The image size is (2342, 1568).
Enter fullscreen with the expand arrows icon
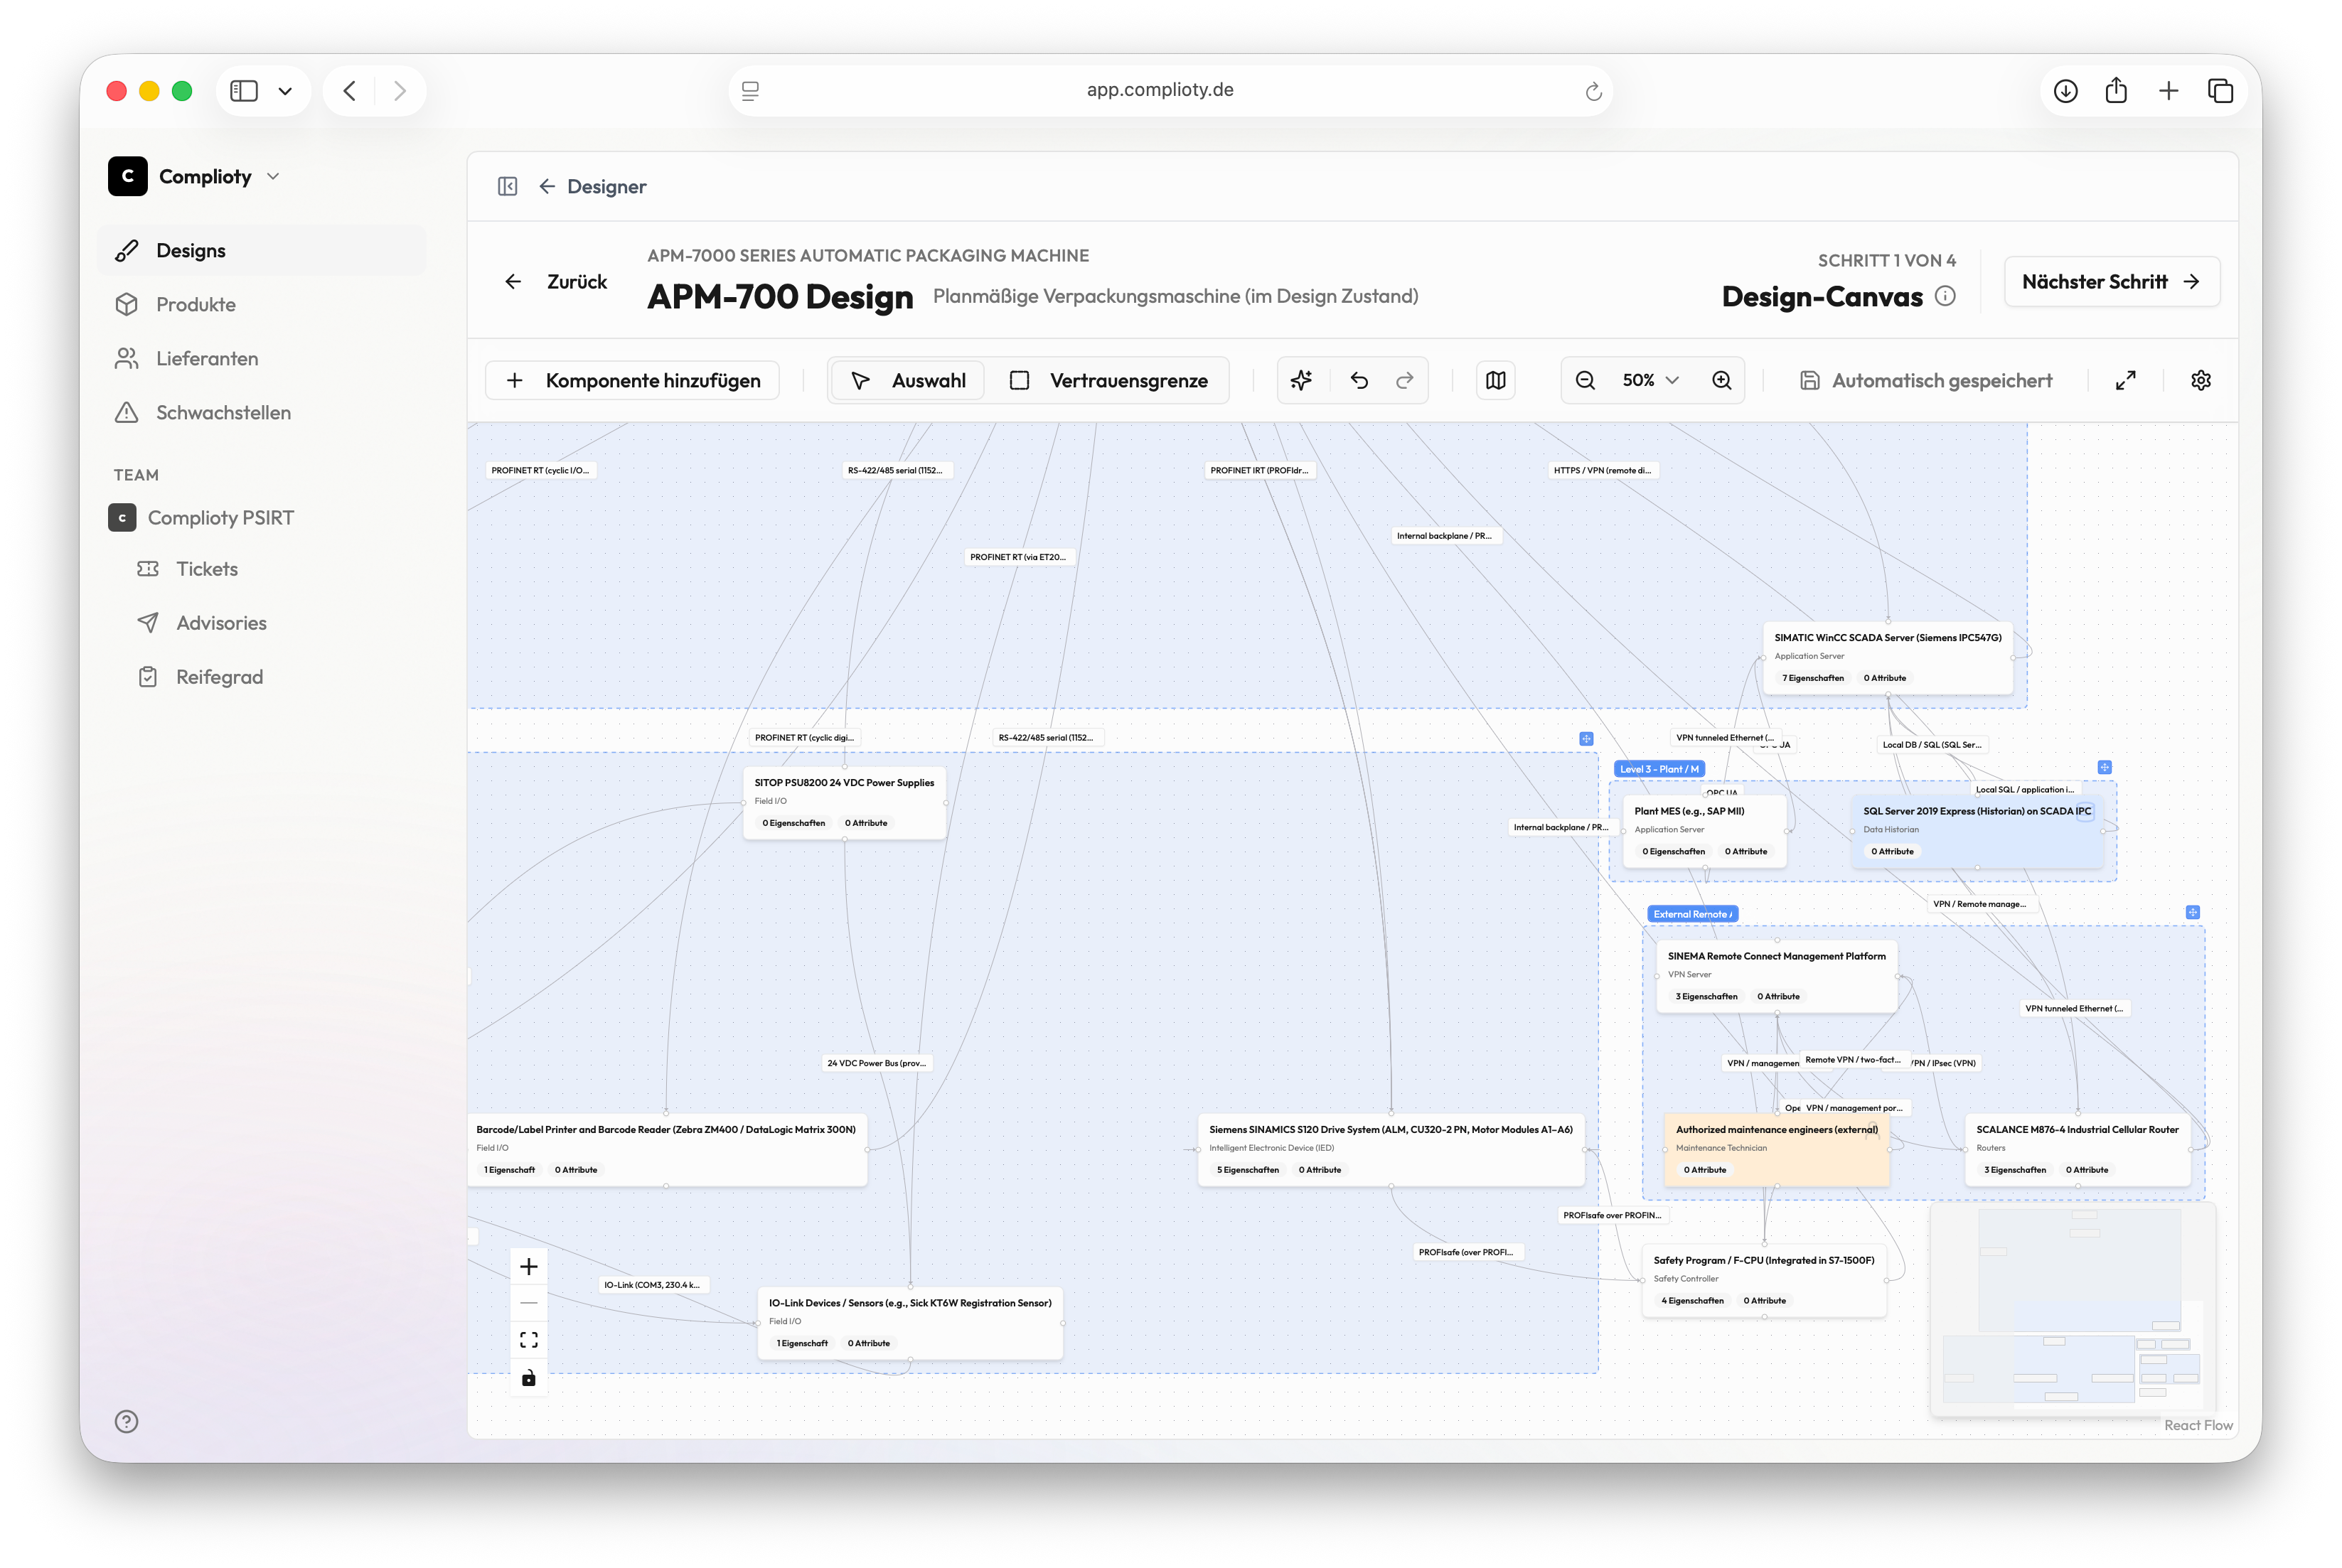click(2126, 380)
